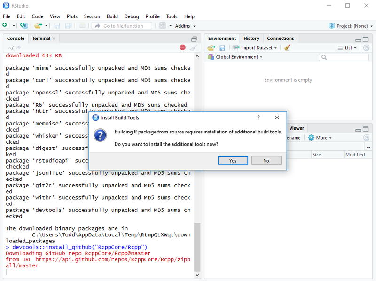The height and width of the screenshot is (281, 376).
Task: Click the files path ellipsis button
Action: pyautogui.click(x=368, y=147)
